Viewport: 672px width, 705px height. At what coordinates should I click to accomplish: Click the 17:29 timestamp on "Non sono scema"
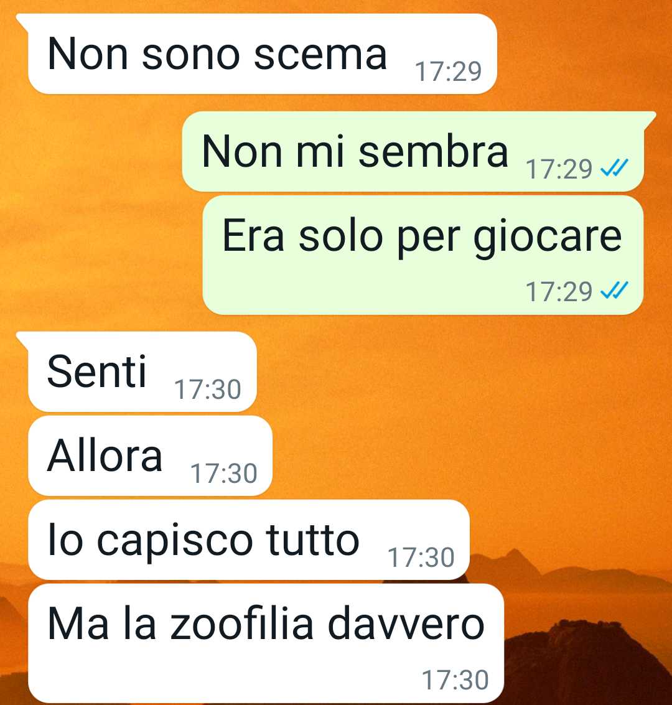(x=448, y=72)
